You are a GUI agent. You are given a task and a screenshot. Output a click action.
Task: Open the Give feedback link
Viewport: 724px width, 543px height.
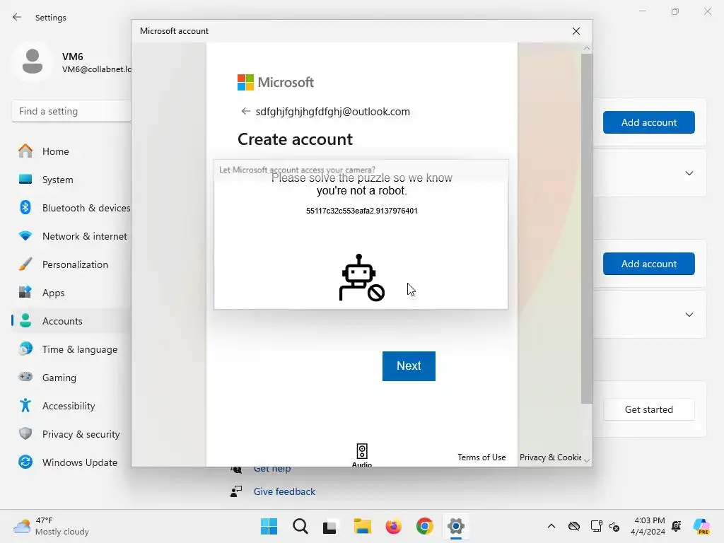(x=284, y=491)
